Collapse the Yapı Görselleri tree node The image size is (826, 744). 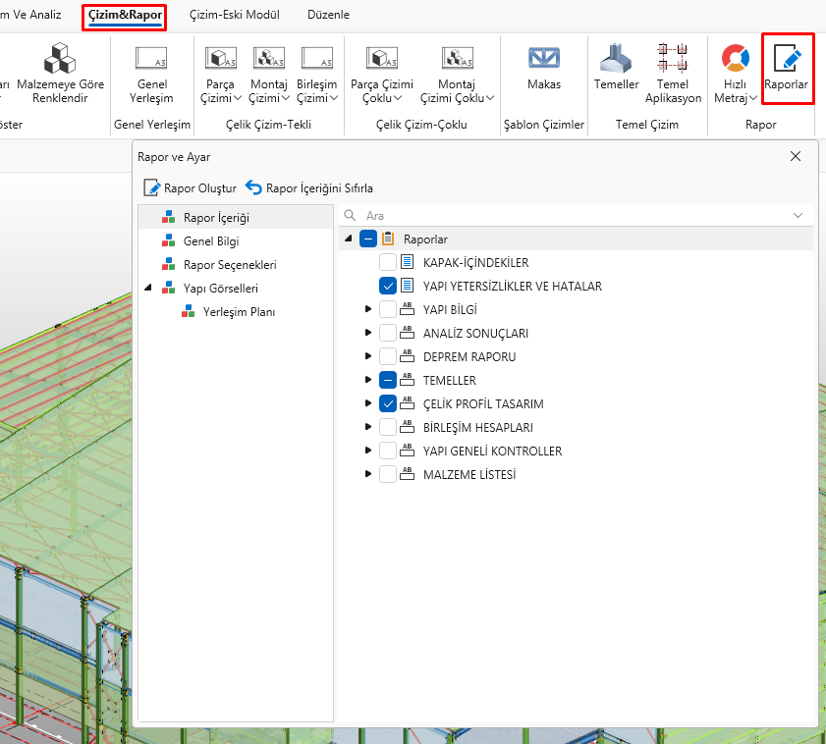pyautogui.click(x=147, y=289)
